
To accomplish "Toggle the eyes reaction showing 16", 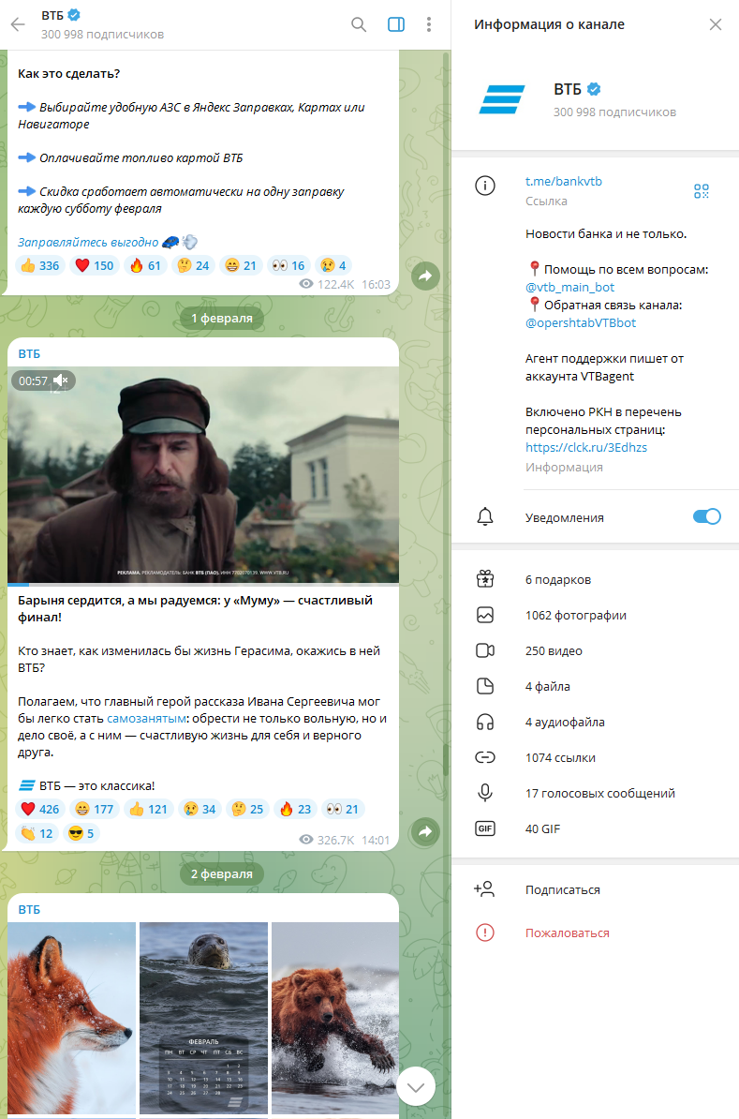I will [x=288, y=265].
